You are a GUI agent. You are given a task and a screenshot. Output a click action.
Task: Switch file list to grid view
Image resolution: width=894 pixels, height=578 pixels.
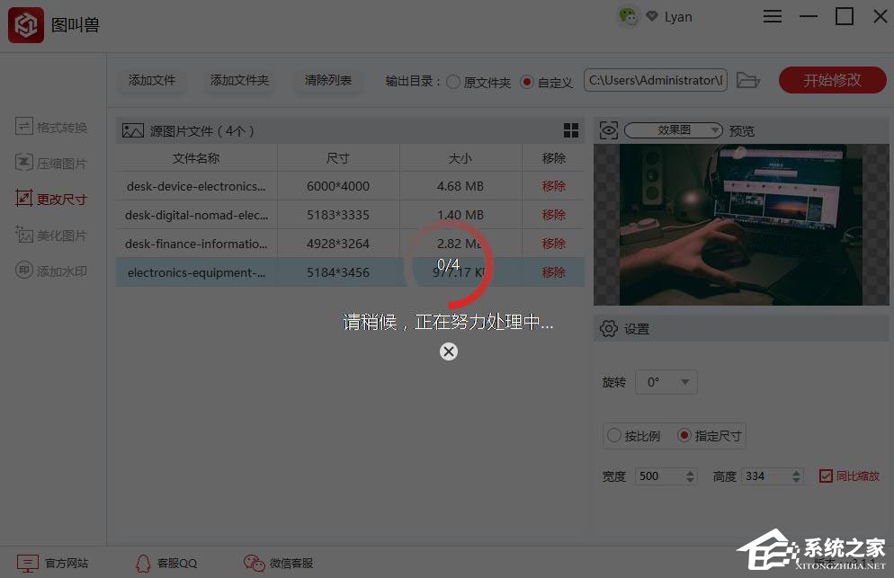571,129
